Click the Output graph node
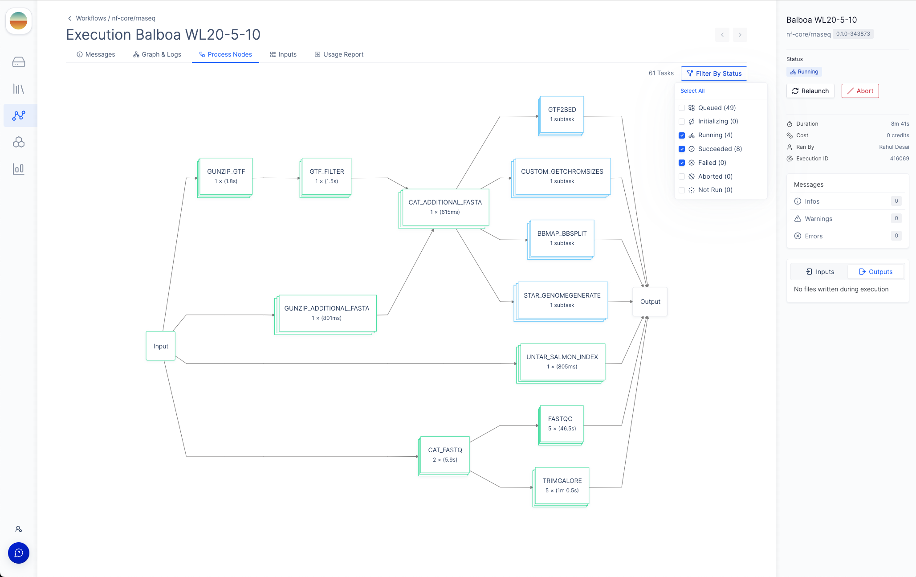Image resolution: width=916 pixels, height=577 pixels. [650, 302]
